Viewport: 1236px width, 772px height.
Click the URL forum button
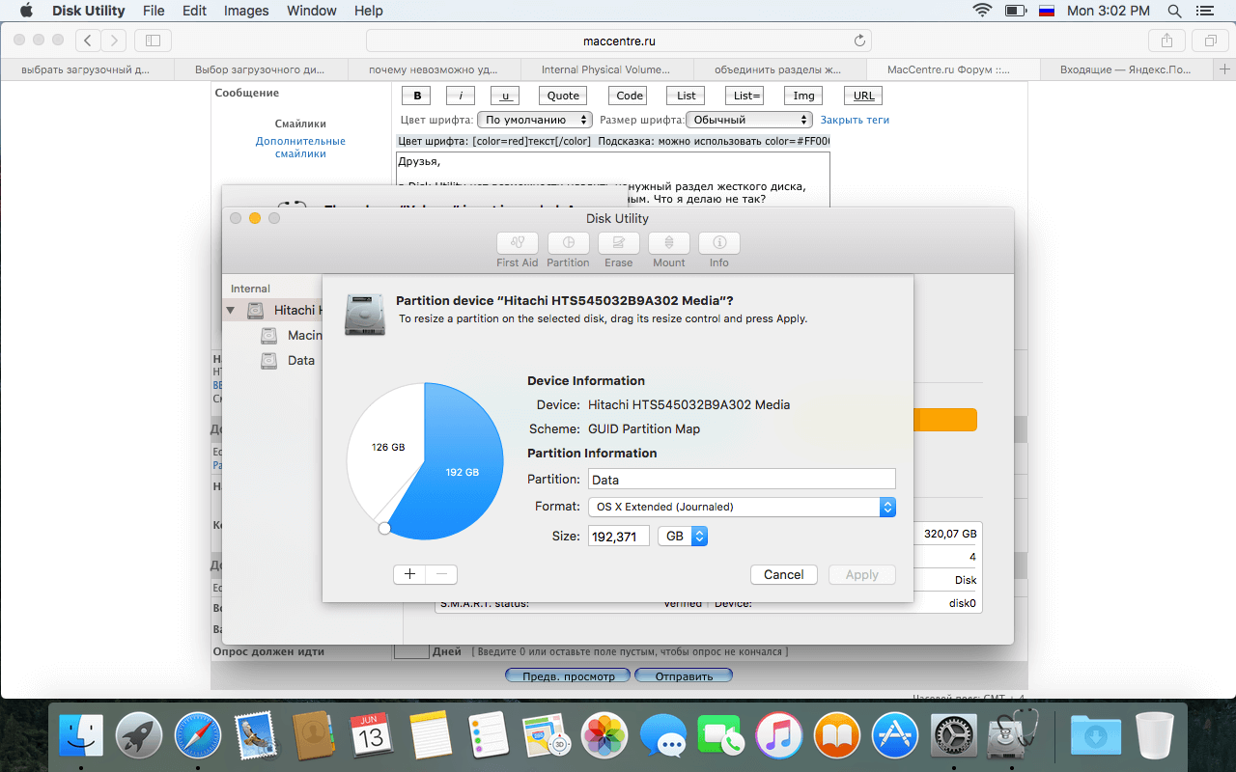pos(864,96)
